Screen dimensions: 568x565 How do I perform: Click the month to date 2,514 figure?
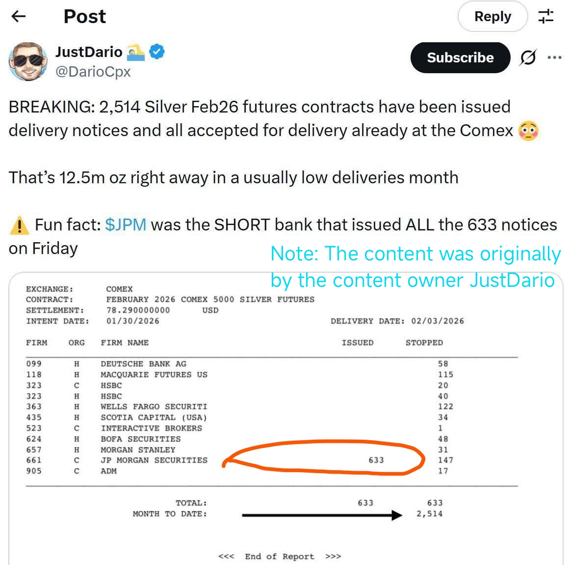[x=429, y=514]
